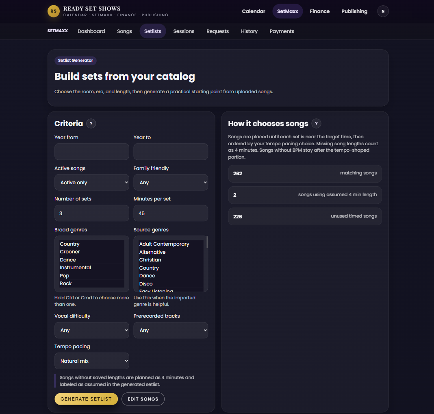Open the N user avatar menu
Screen dimensions: 434x414
tap(383, 11)
